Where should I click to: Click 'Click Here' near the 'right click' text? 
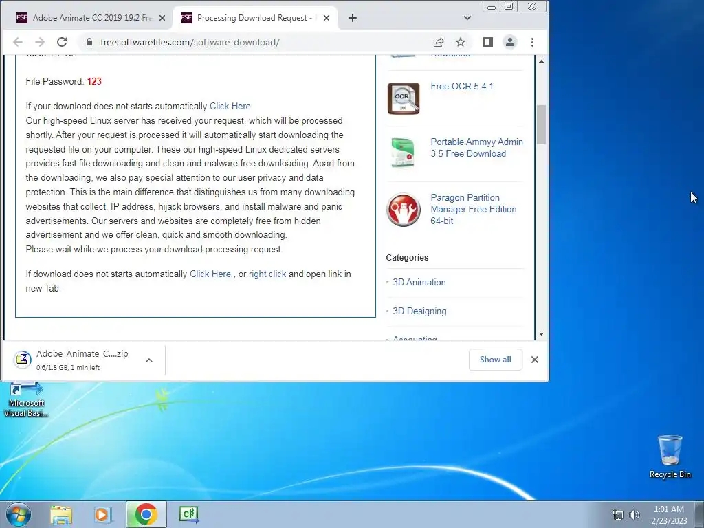[x=210, y=274]
